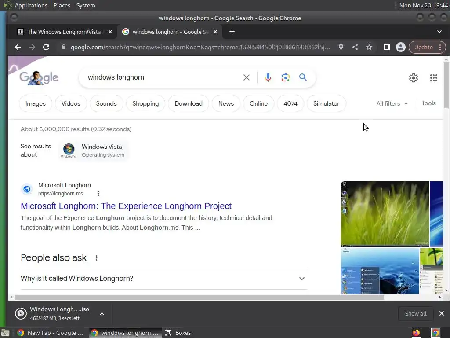Click the Update button in Chrome toolbar

(423, 48)
